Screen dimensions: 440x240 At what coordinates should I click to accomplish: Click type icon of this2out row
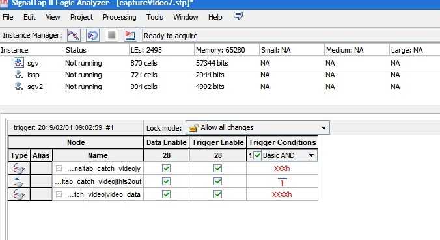pos(19,181)
